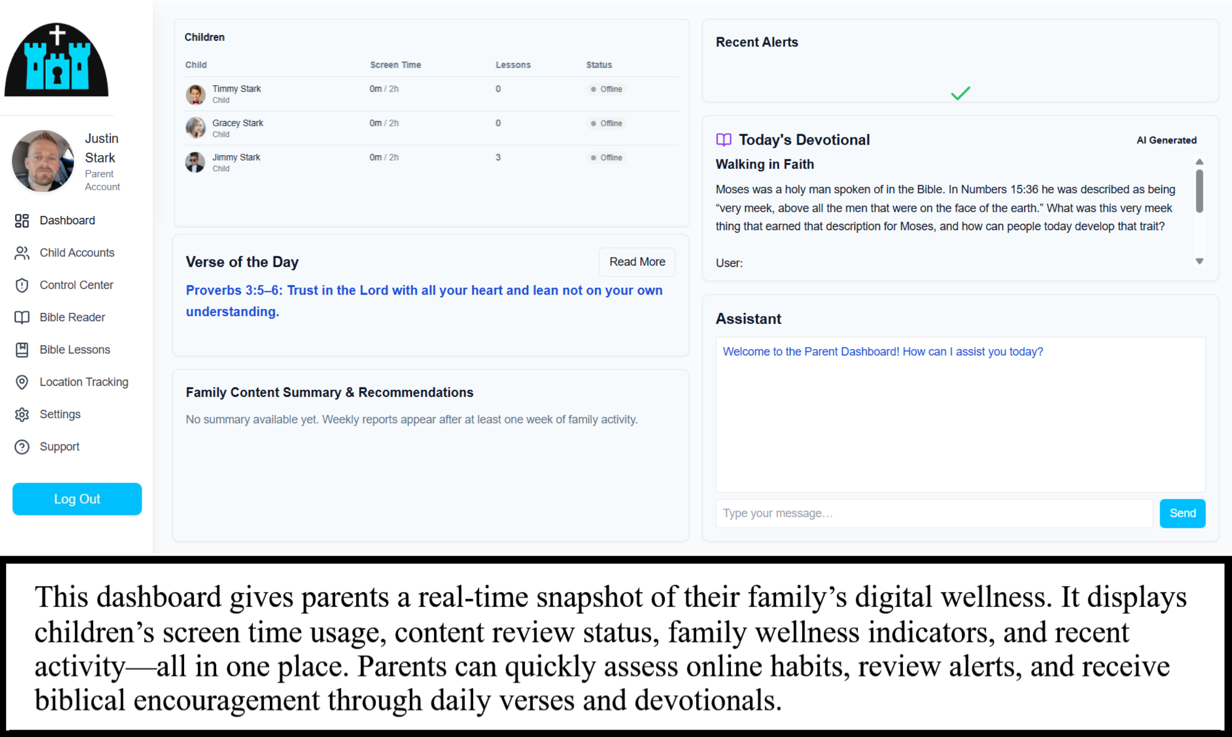Viewport: 1232px width, 737px height.
Task: Focus the Type your message field
Action: point(934,513)
